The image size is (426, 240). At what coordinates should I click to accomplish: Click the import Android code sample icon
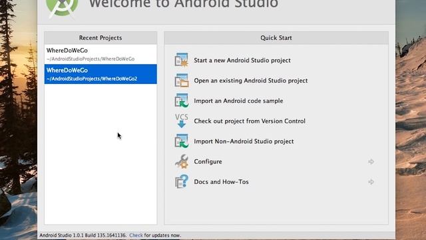pyautogui.click(x=182, y=101)
